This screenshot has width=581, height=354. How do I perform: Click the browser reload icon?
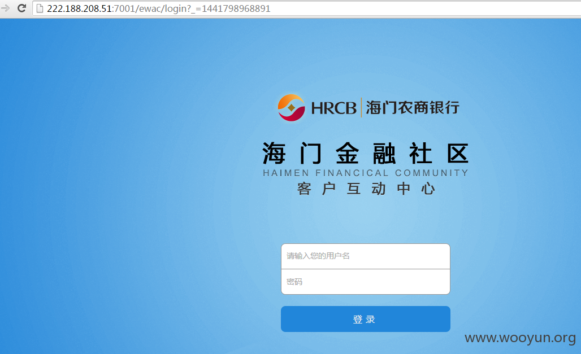(x=22, y=8)
